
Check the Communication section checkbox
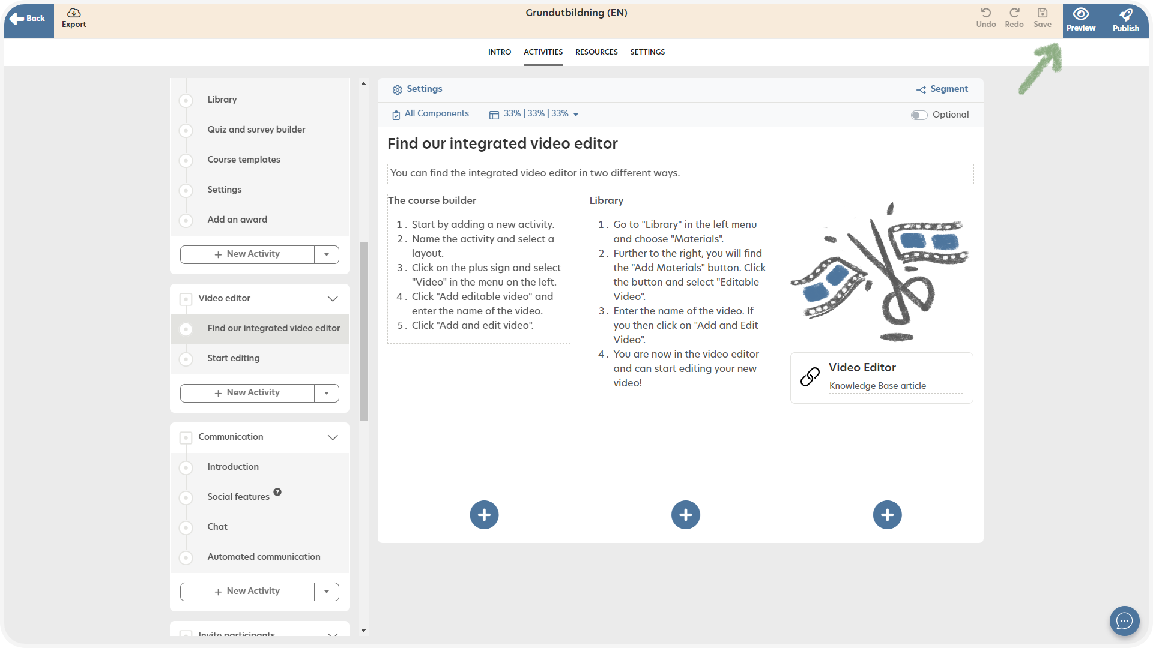186,437
